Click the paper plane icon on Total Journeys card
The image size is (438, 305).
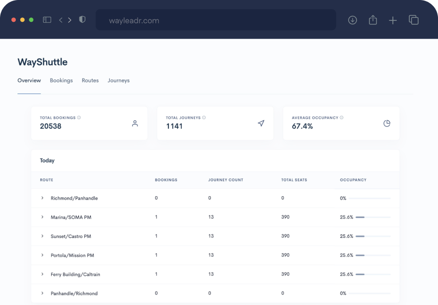pyautogui.click(x=261, y=123)
